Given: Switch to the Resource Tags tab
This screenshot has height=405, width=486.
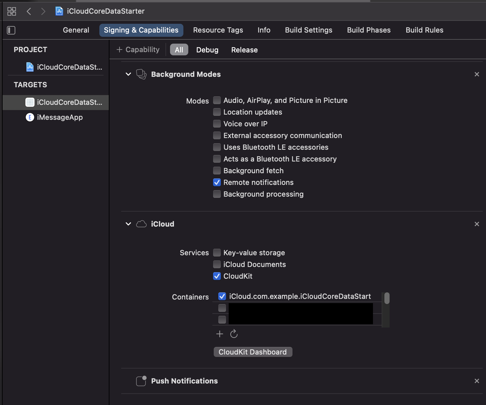Looking at the screenshot, I should pos(218,30).
